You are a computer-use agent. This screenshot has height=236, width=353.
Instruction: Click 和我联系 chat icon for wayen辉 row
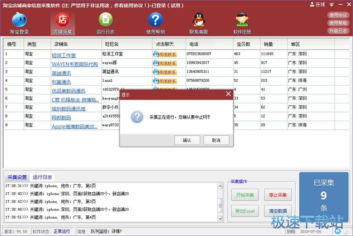(x=165, y=63)
